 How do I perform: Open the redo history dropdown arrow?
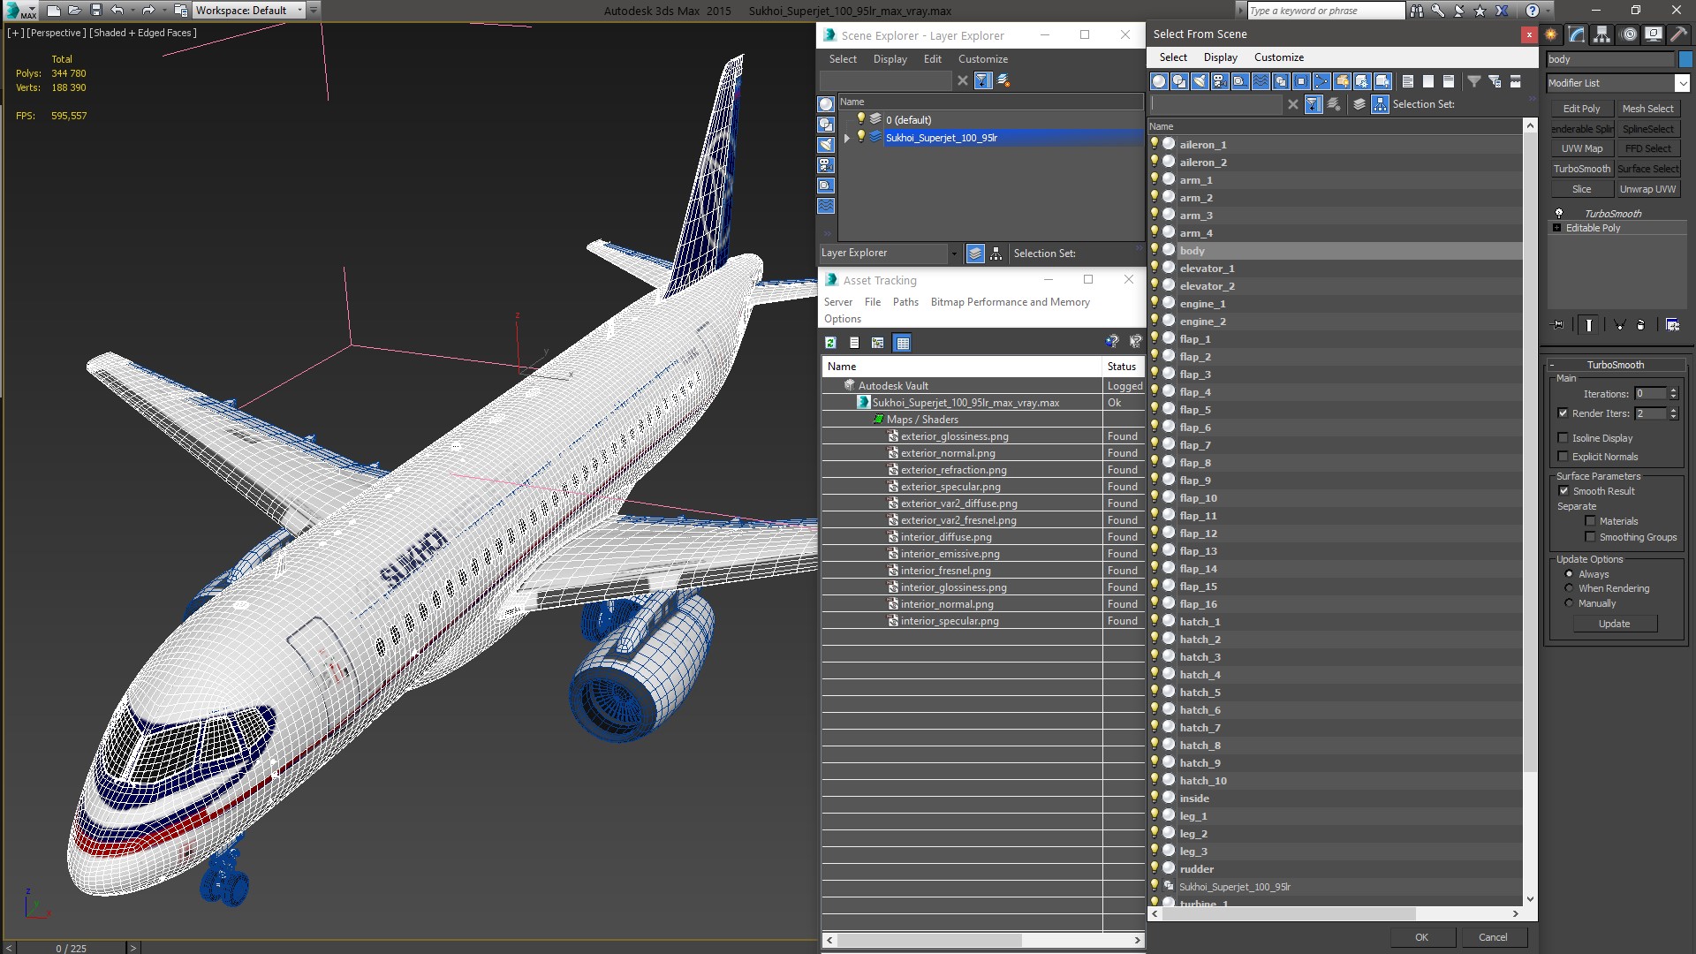pyautogui.click(x=163, y=11)
